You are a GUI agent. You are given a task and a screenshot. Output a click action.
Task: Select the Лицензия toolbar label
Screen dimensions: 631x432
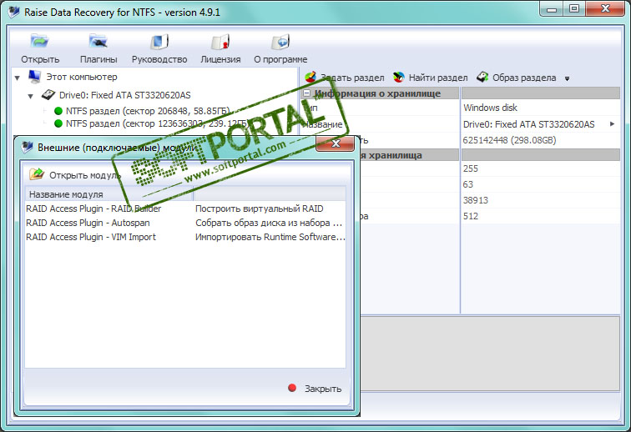(x=220, y=59)
